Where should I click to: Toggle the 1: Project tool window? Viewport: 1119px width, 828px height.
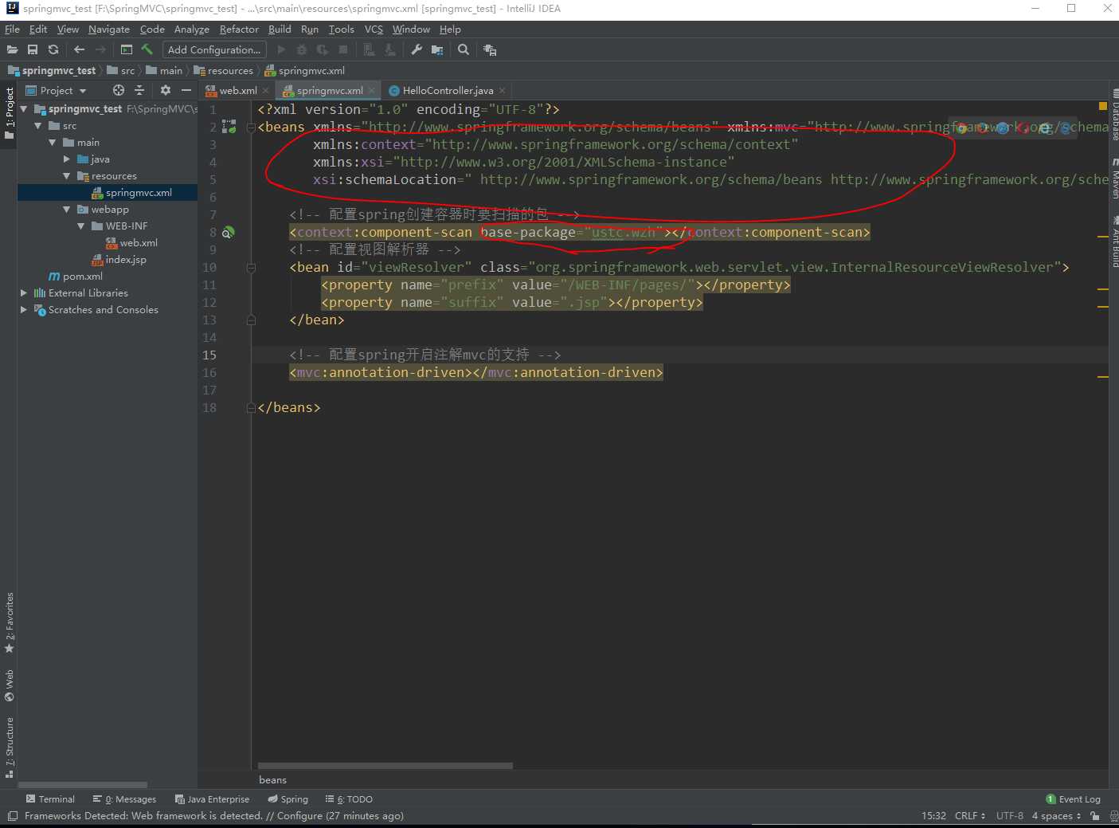9,113
